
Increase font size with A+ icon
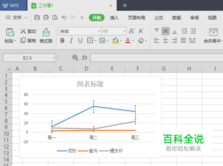coord(132,31)
